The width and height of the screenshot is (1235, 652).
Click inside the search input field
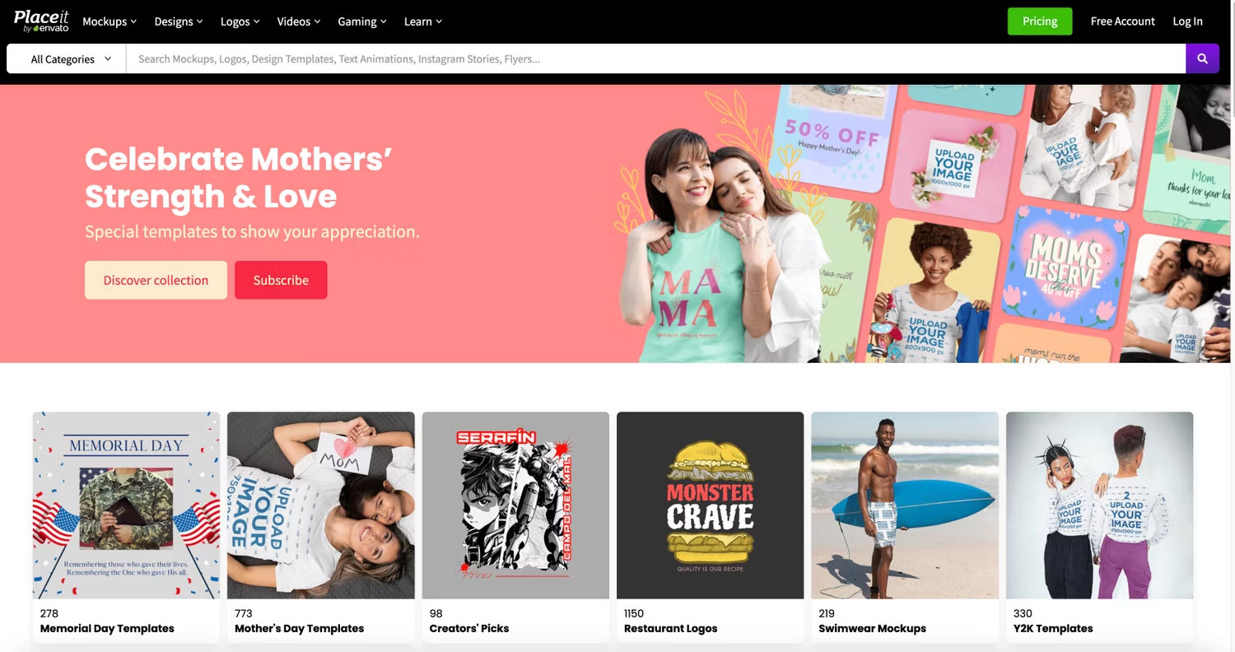pos(576,58)
